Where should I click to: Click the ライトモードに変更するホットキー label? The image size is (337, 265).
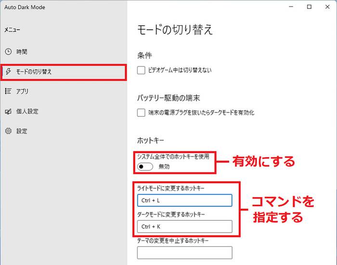(x=170, y=188)
